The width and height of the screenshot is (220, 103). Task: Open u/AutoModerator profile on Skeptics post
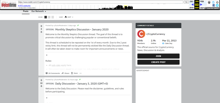[x=60, y=25]
